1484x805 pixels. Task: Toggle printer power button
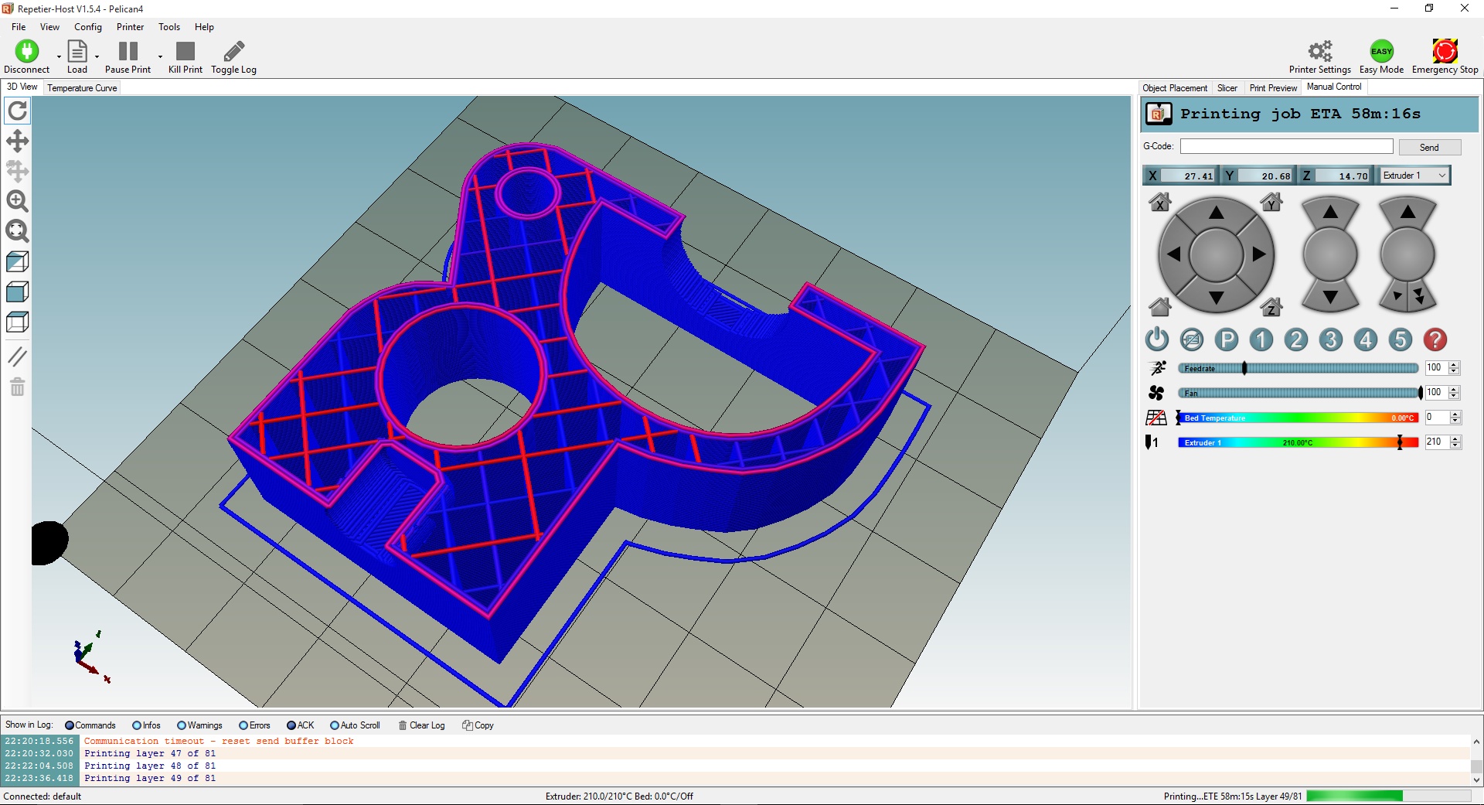coord(1157,339)
